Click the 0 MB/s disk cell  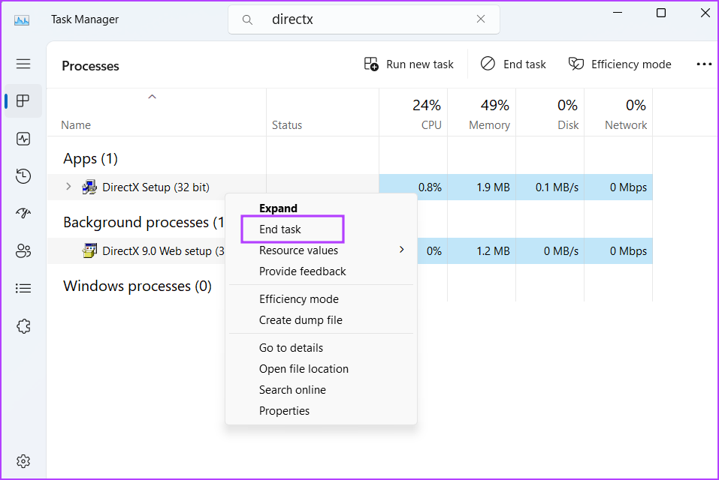550,250
